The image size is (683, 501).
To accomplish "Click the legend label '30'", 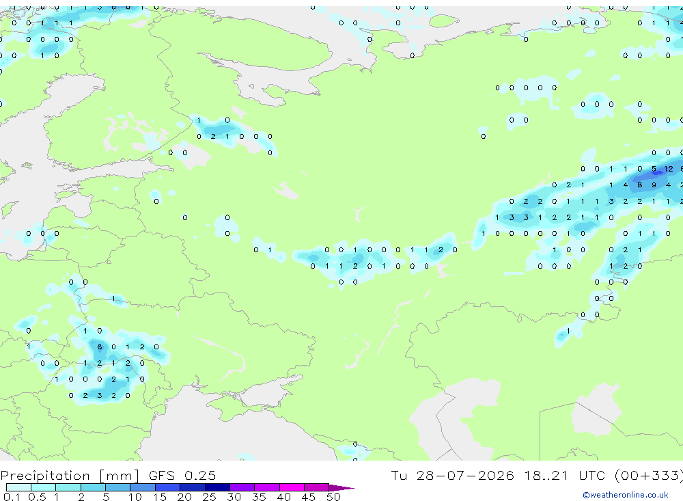I will click(234, 497).
